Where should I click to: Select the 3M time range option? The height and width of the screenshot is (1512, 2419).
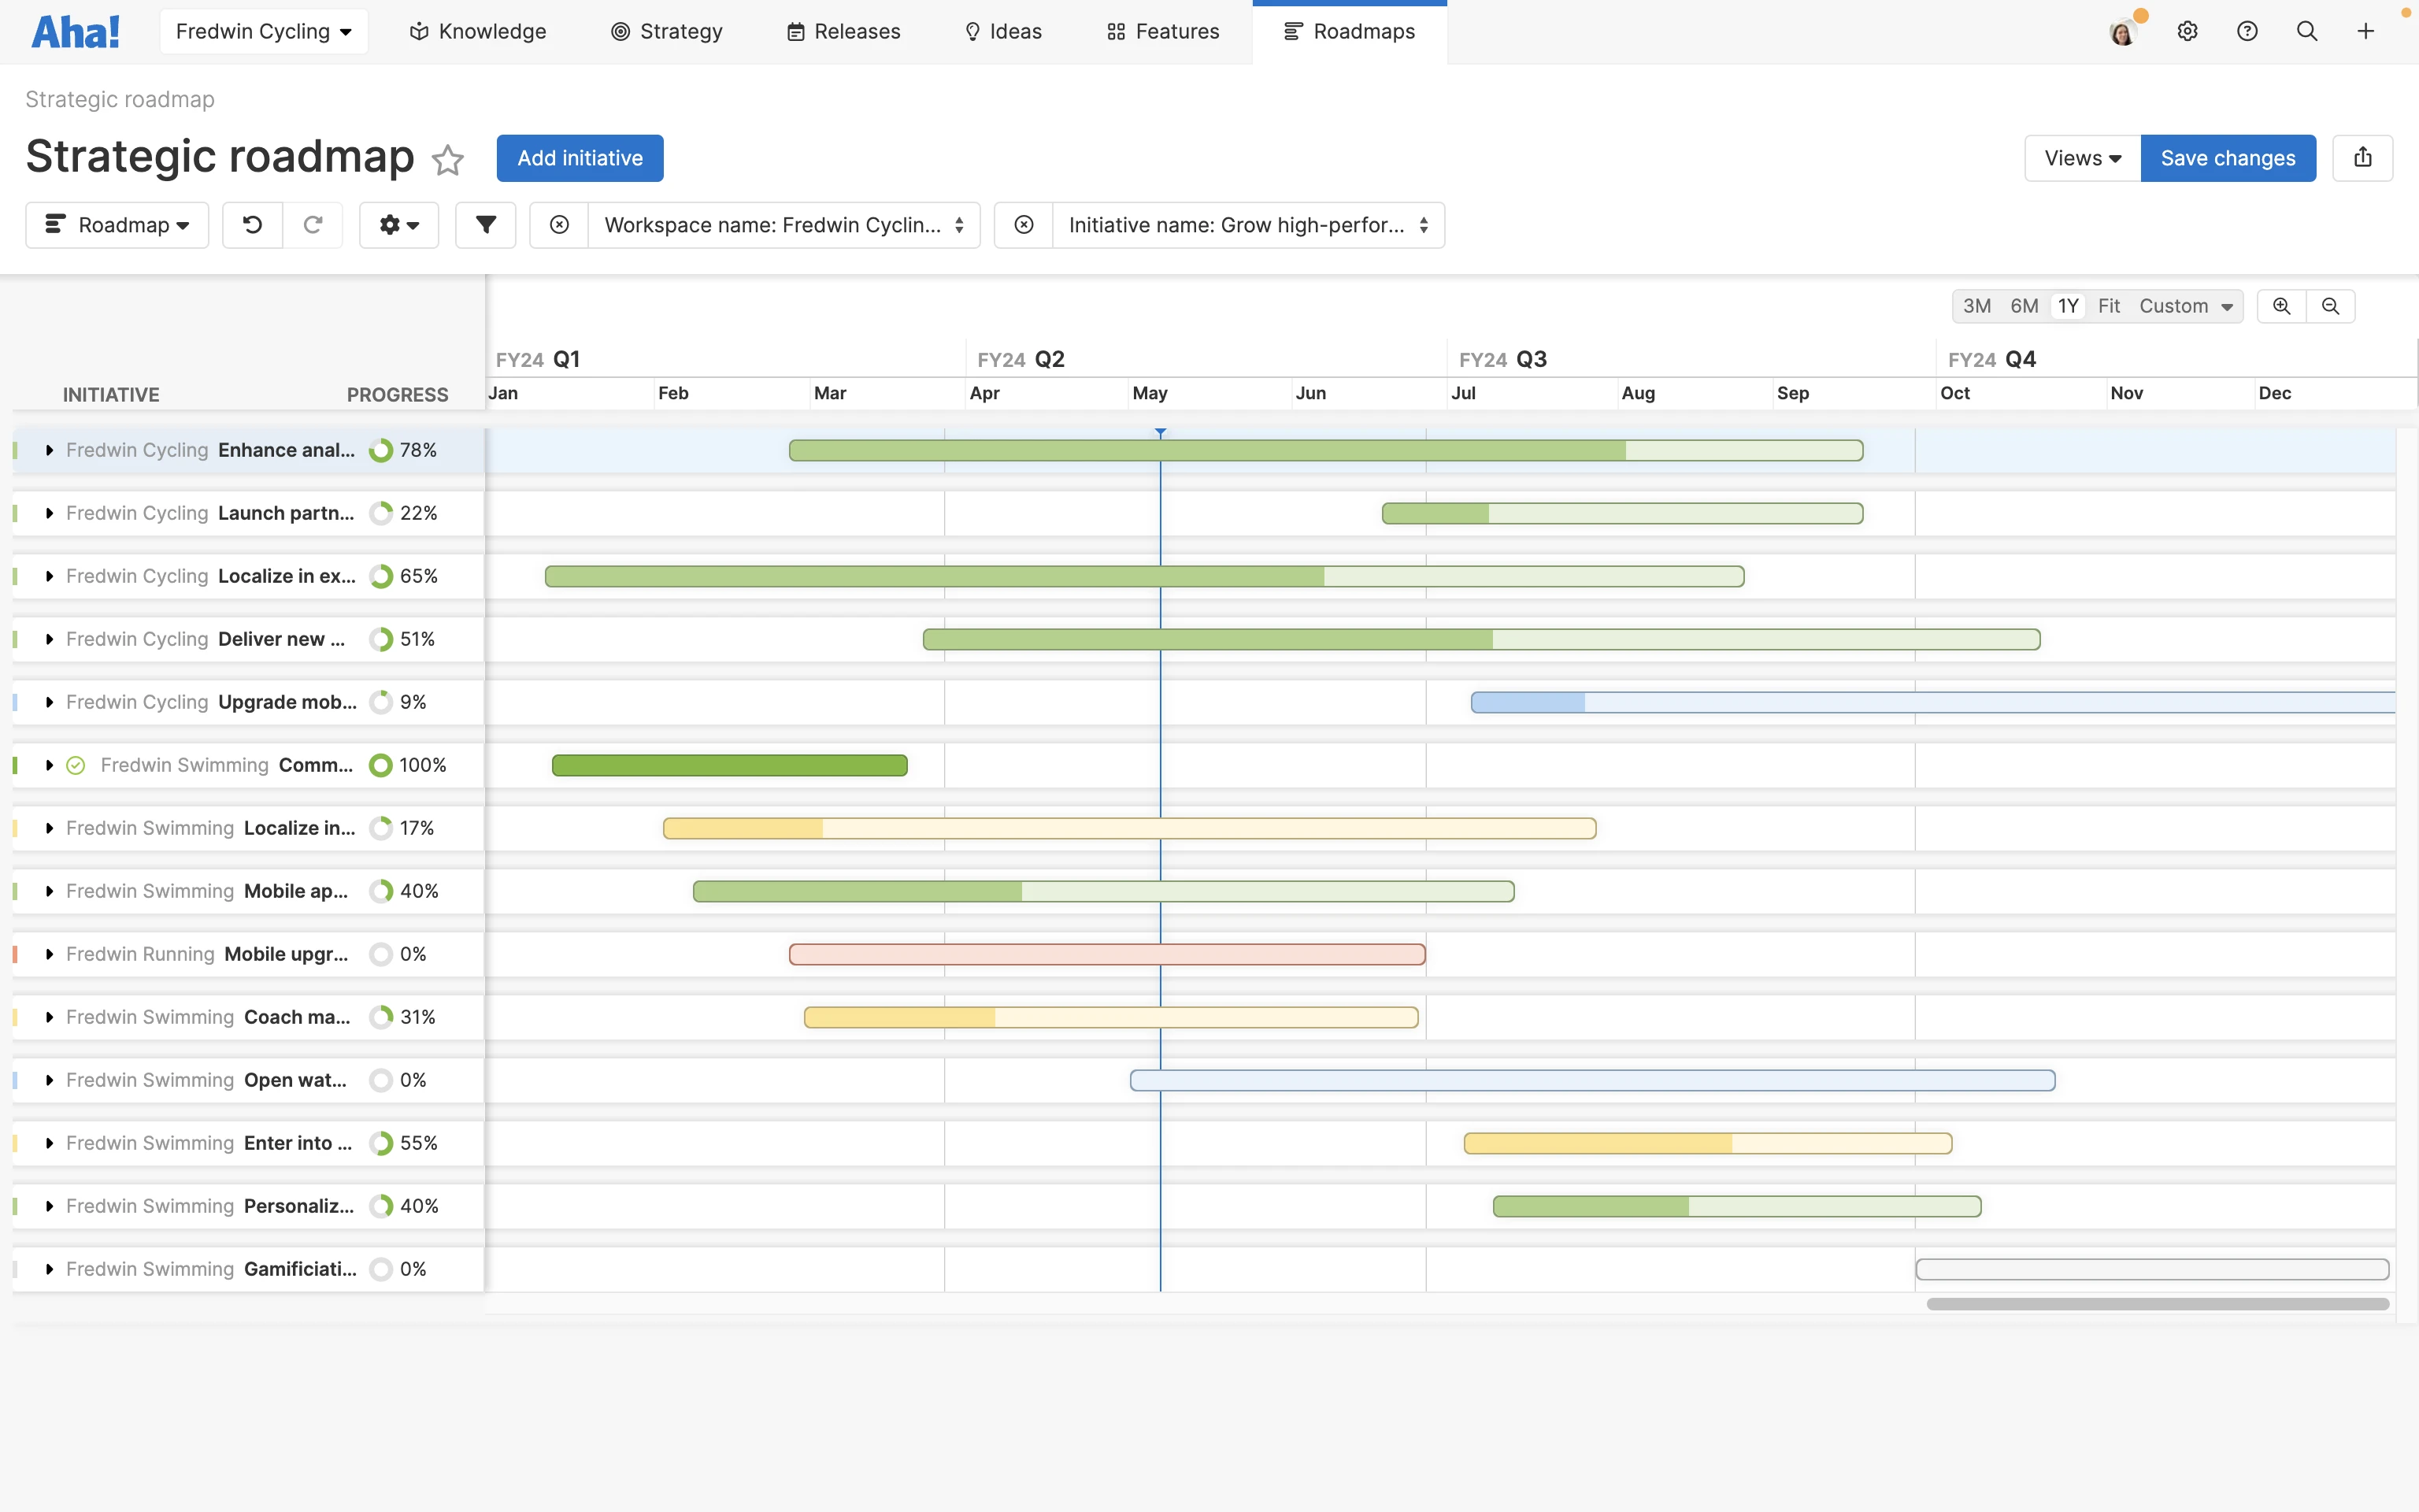[1976, 306]
